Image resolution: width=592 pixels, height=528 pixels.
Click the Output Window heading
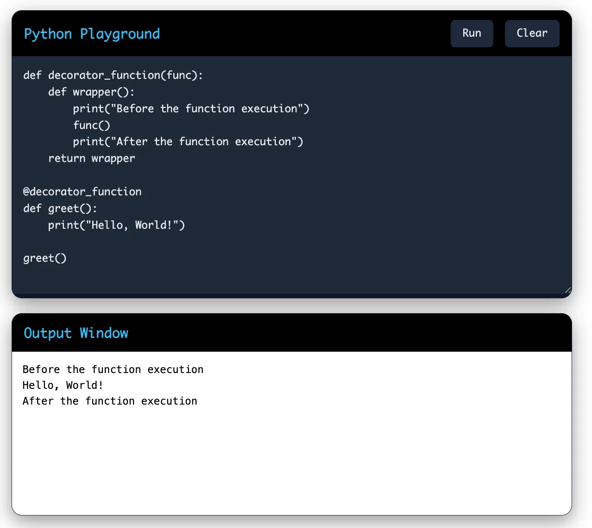click(x=76, y=333)
